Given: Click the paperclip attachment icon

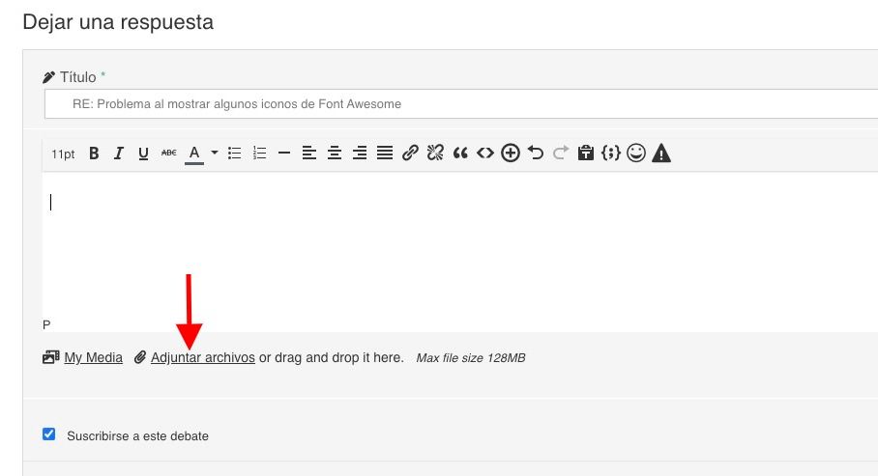Looking at the screenshot, I should [x=140, y=357].
